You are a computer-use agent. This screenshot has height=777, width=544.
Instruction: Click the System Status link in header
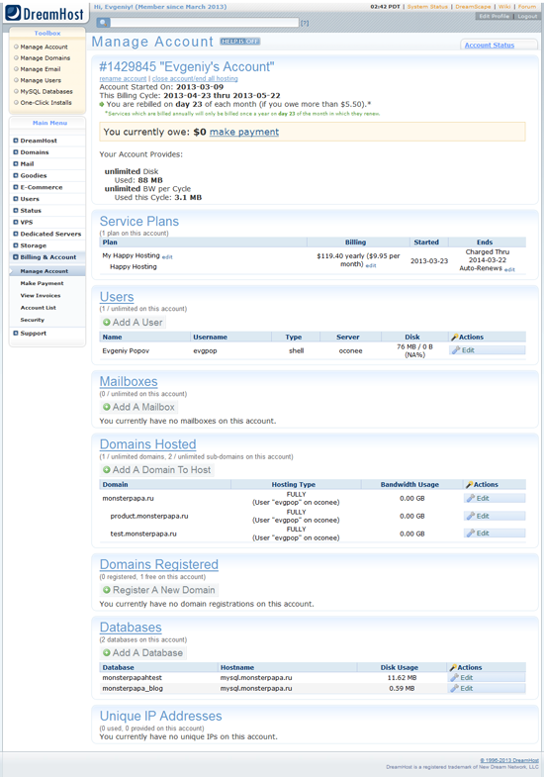(427, 7)
